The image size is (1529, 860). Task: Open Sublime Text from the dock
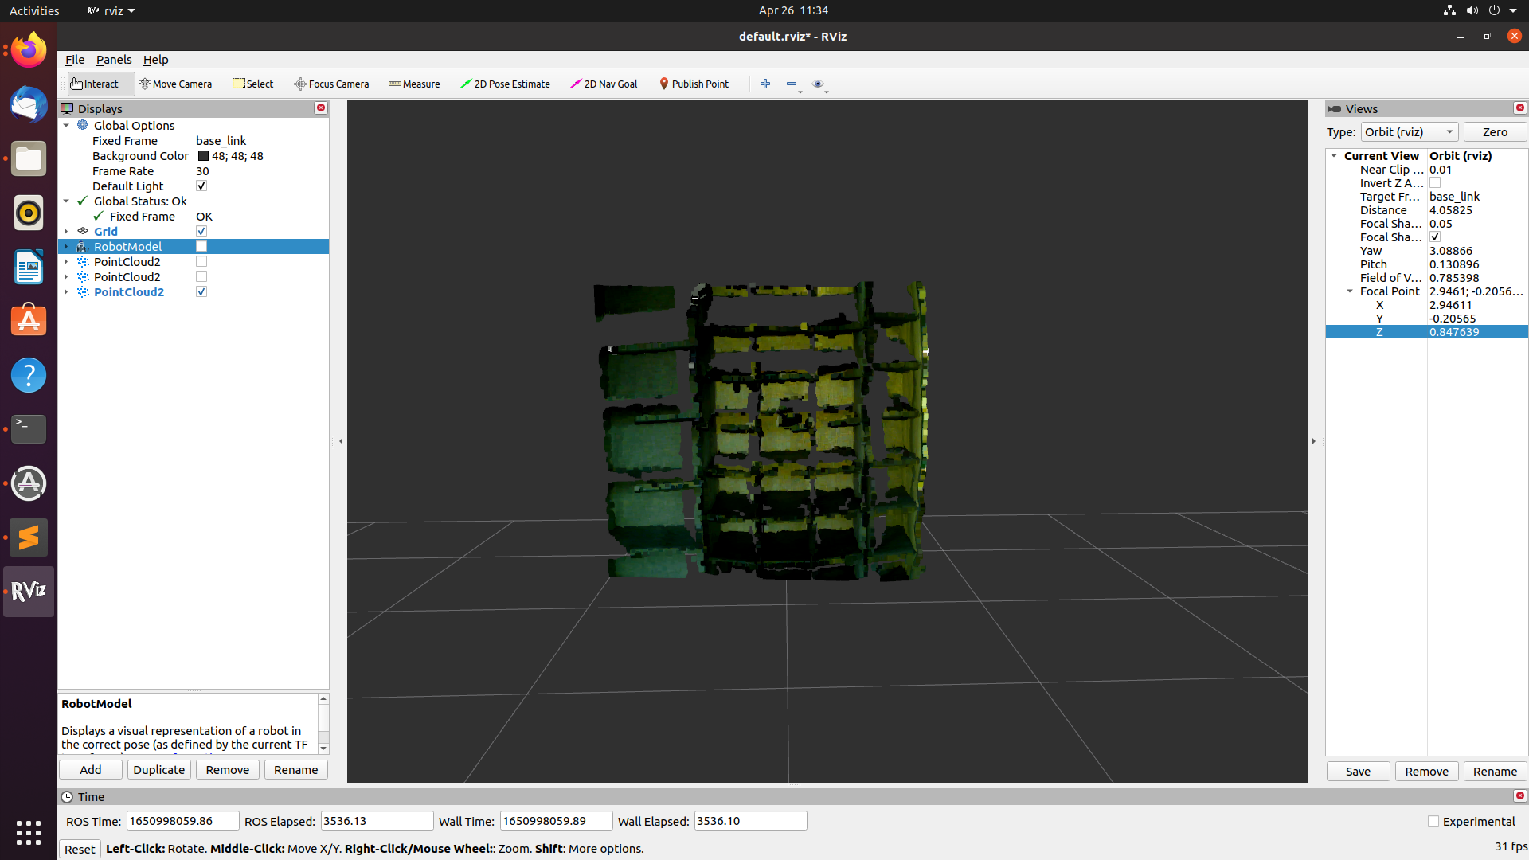tap(29, 537)
